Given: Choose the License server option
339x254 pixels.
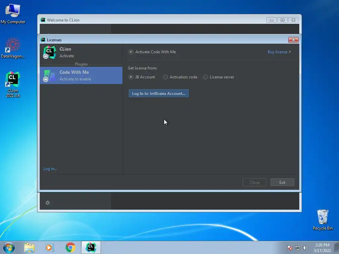Looking at the screenshot, I should (x=205, y=77).
